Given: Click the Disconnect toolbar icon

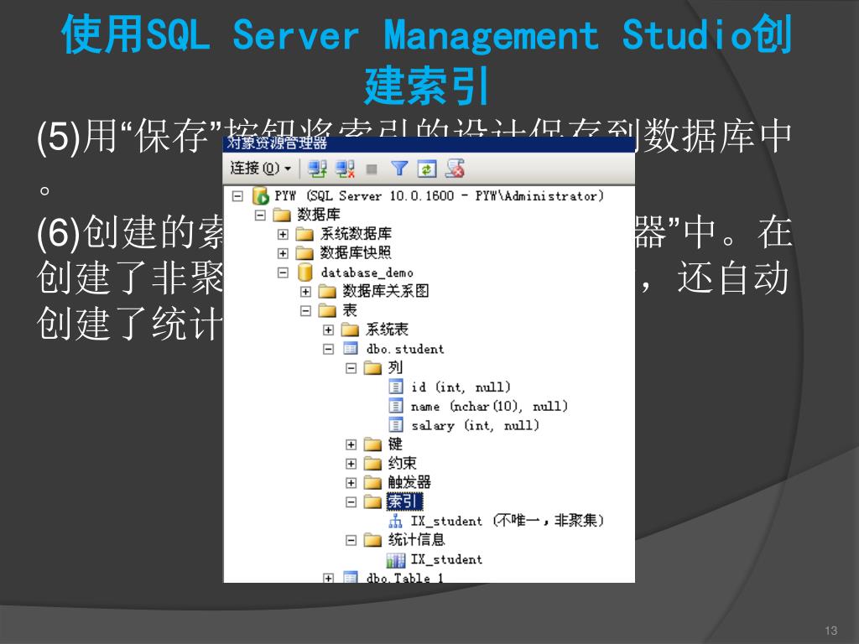Looking at the screenshot, I should coord(345,169).
